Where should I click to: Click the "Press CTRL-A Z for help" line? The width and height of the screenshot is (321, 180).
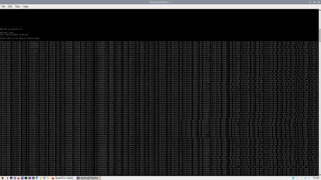tap(20, 38)
